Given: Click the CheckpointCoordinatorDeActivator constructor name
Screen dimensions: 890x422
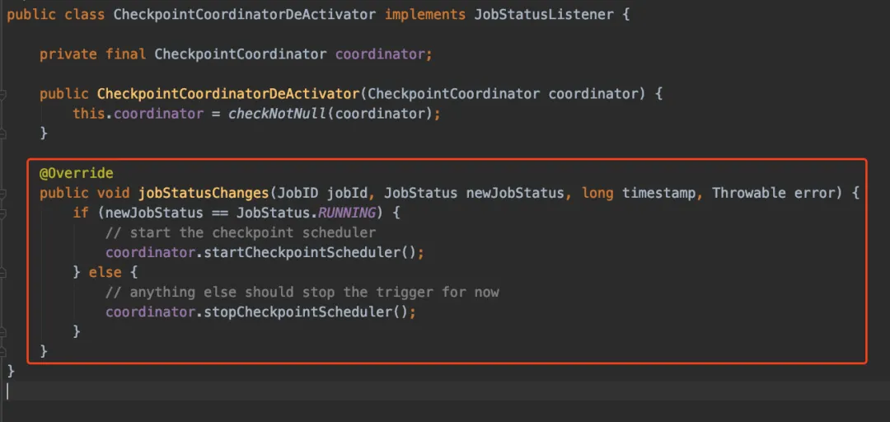Looking at the screenshot, I should point(229,94).
